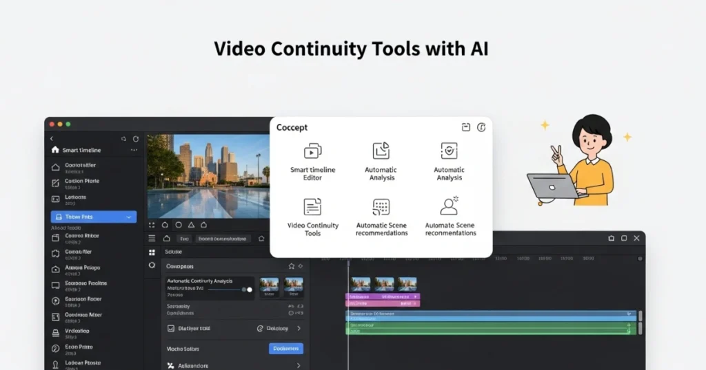
Task: Click the Automatic Scene recommendations grid icon
Action: tap(381, 207)
